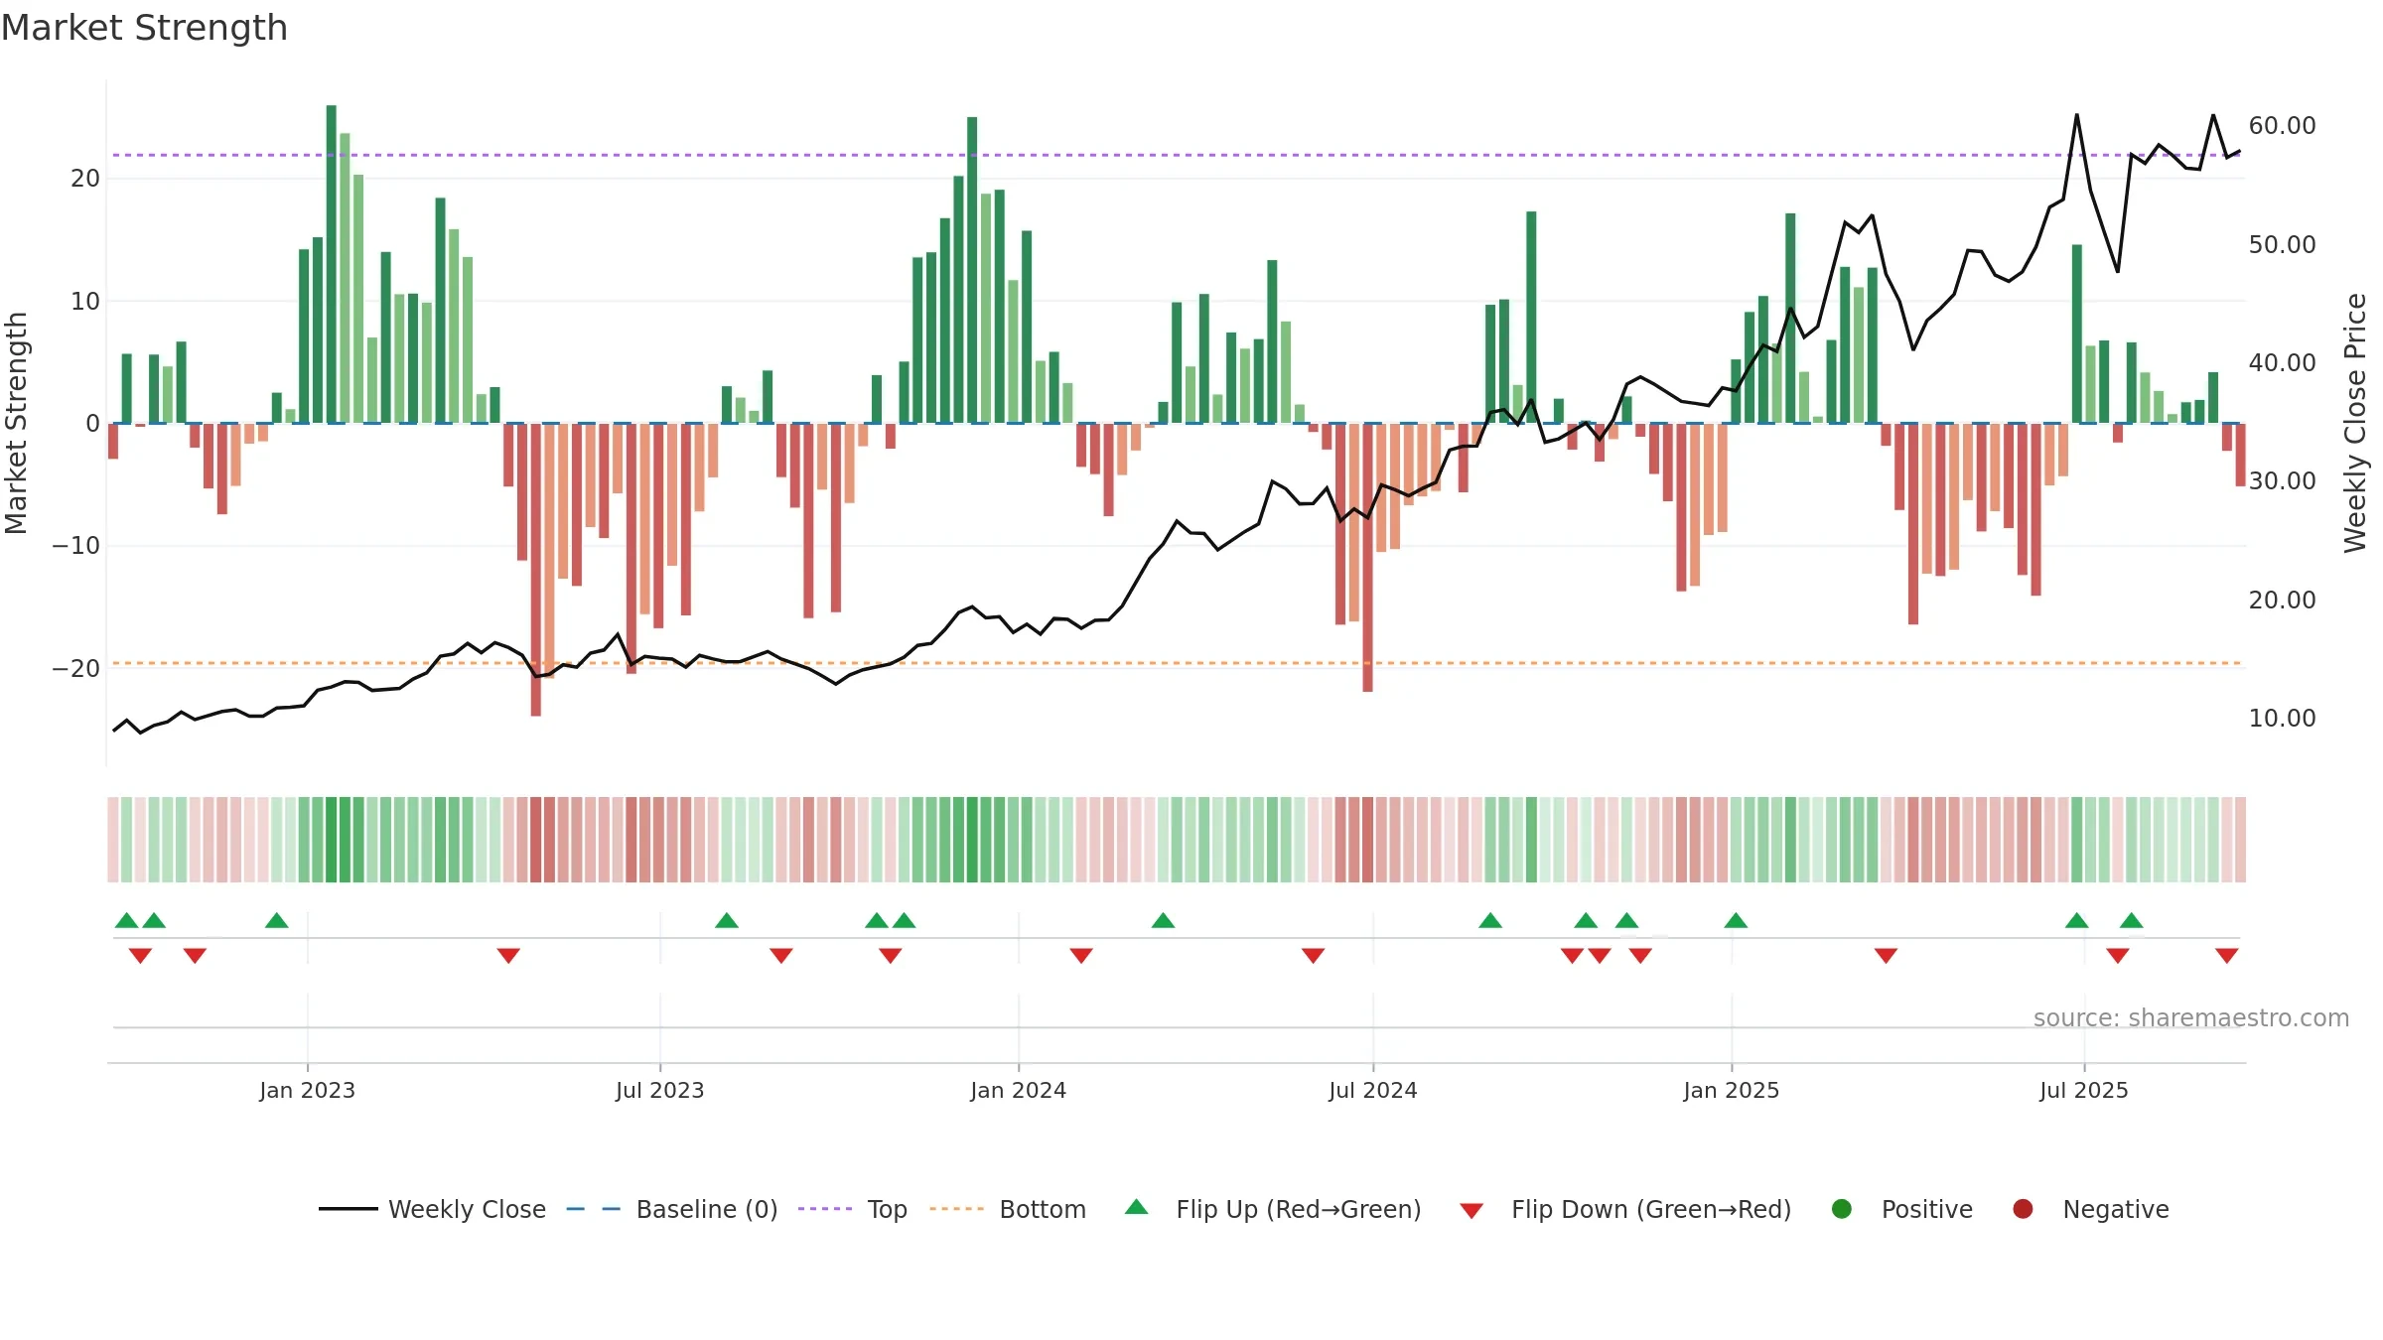This screenshot has height=1340, width=2383.
Task: Click the rotated "Weekly Close Price" axis label
Action: (2354, 423)
